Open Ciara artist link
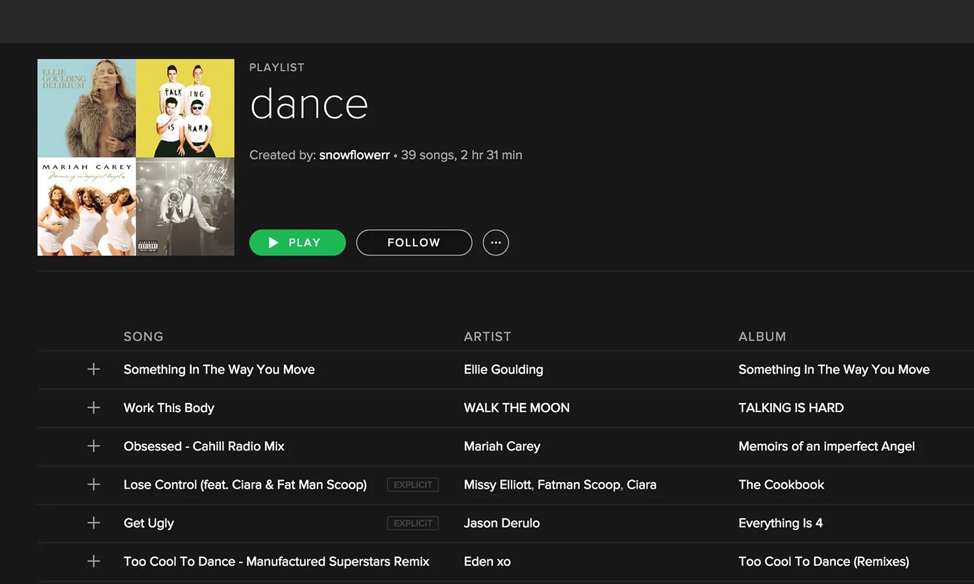 point(642,485)
